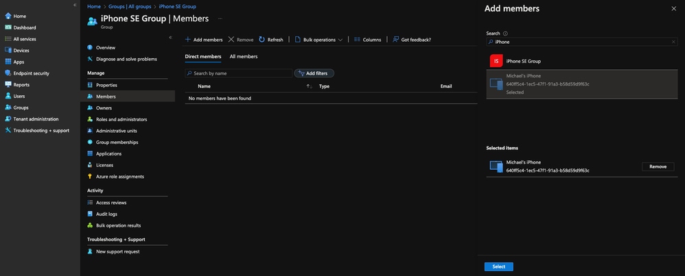Click the Overview info icon in the group menu
This screenshot has width=685, height=276.
[x=90, y=47]
